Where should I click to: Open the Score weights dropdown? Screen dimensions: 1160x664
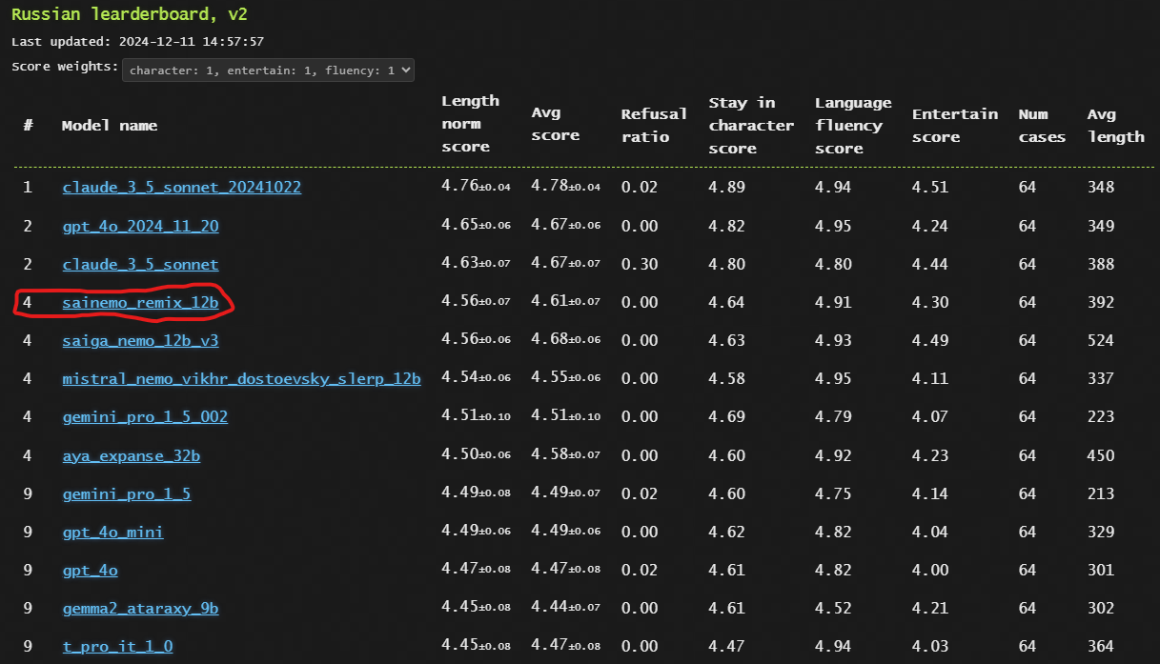click(268, 70)
